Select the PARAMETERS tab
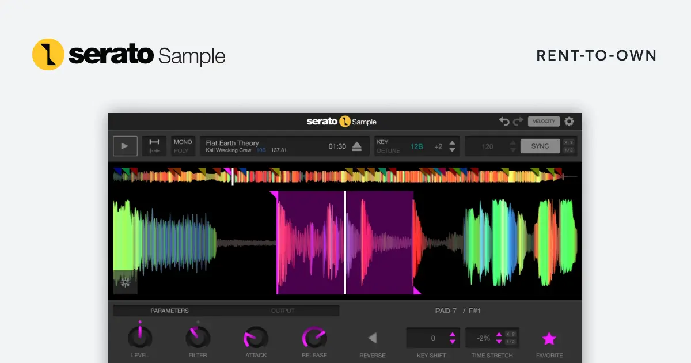The height and width of the screenshot is (363, 691). tap(170, 311)
